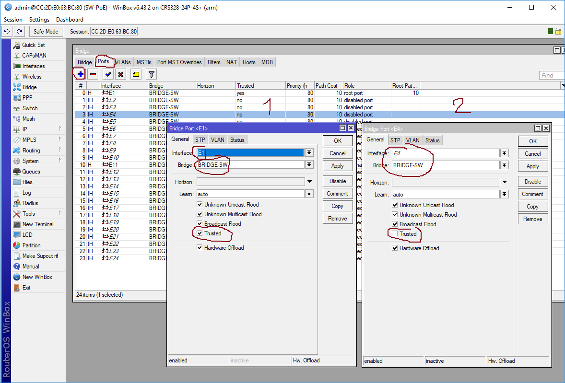This screenshot has height=383, width=565.
Task: Click the undo arrow icon in toolbar
Action: click(x=7, y=31)
